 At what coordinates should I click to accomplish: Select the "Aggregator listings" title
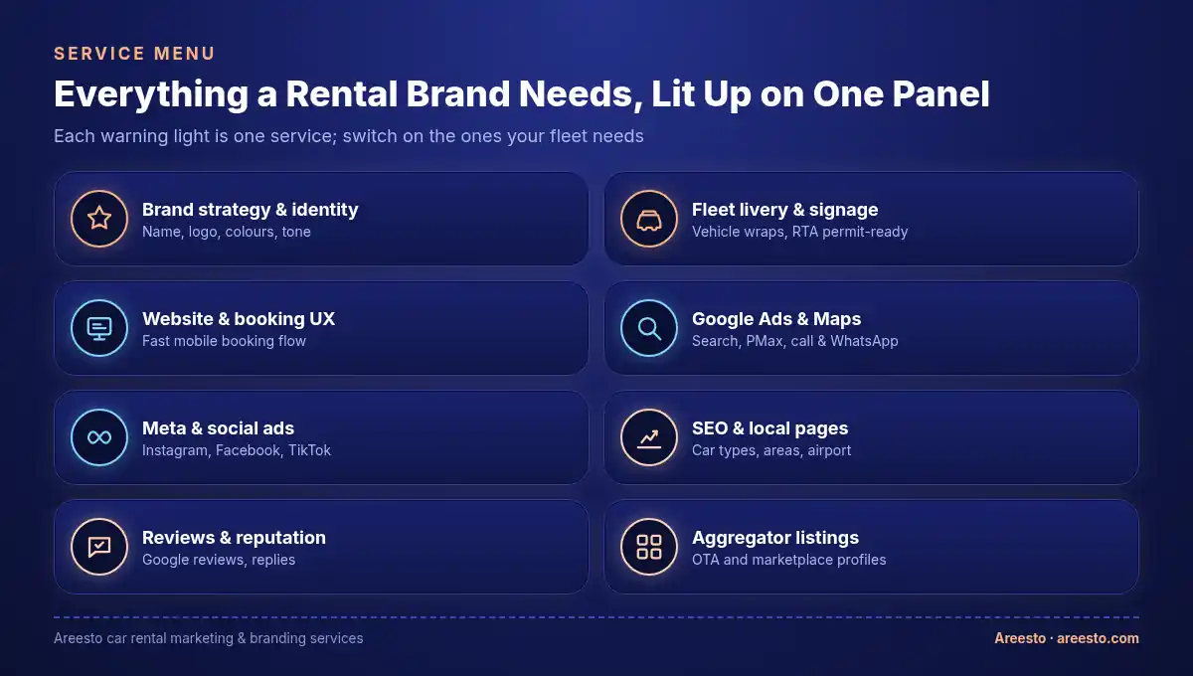[775, 538]
